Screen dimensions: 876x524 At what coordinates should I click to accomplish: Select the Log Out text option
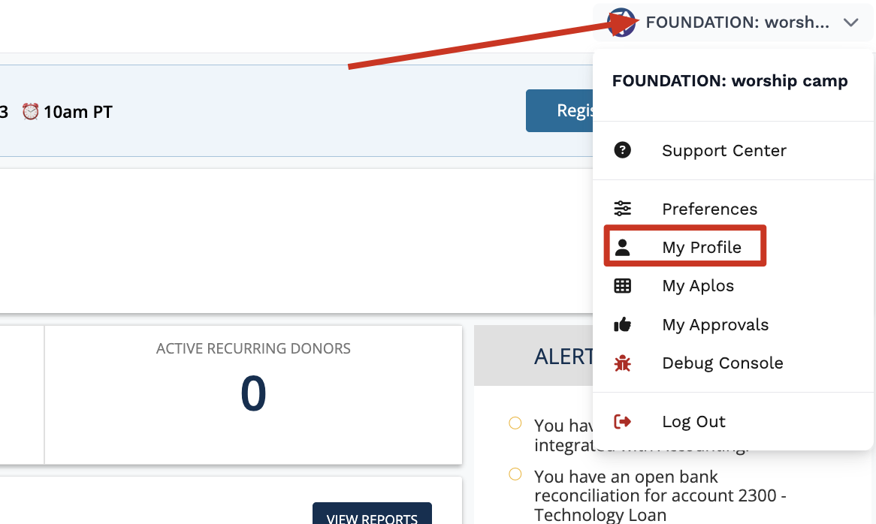(693, 422)
